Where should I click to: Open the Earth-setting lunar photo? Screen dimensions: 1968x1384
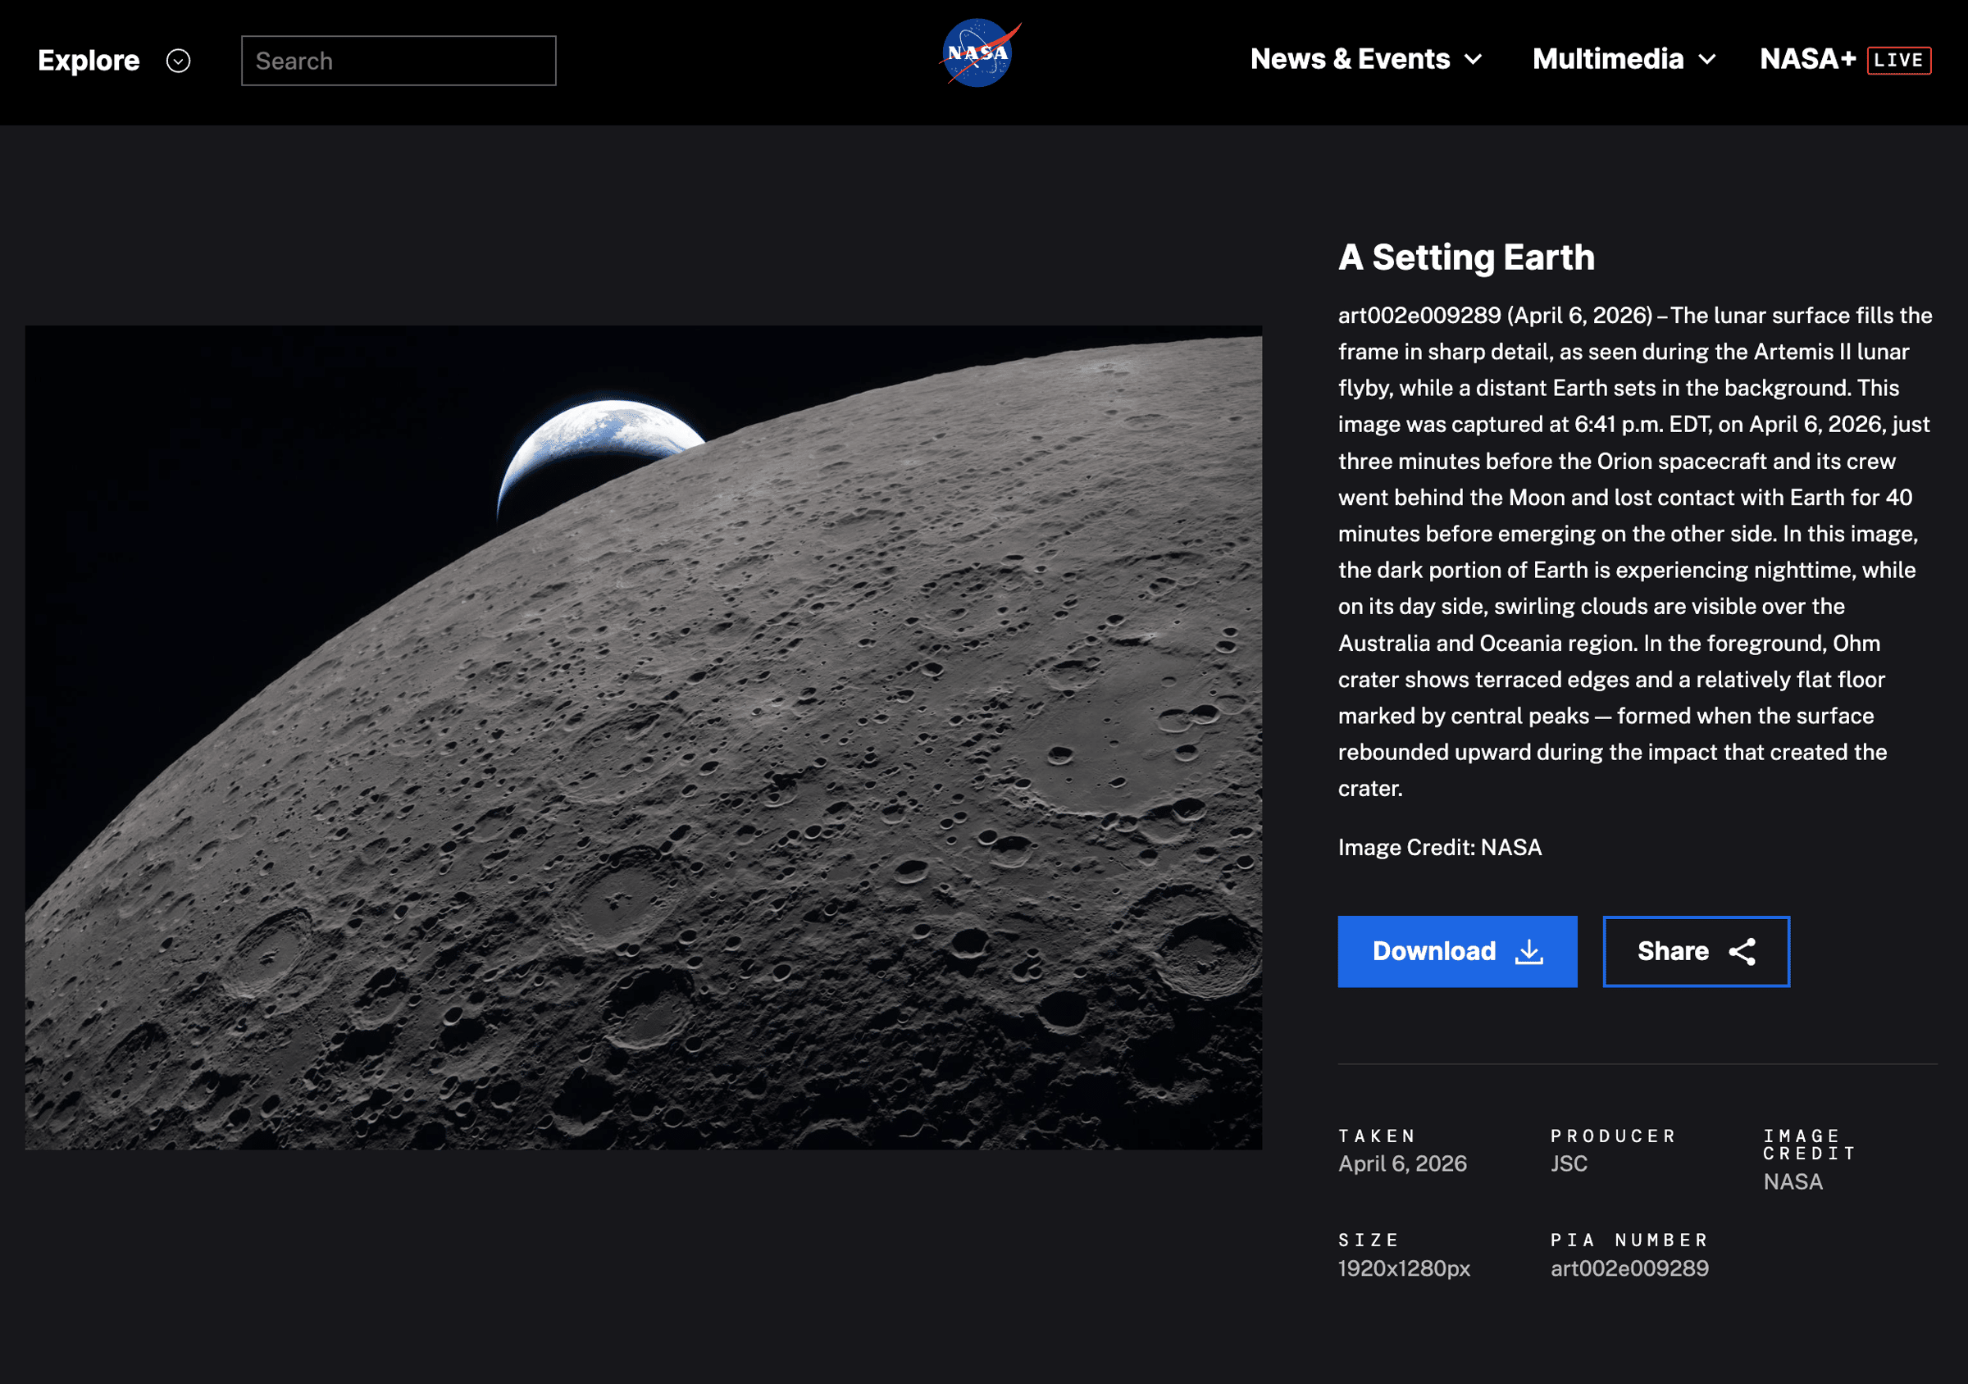643,737
